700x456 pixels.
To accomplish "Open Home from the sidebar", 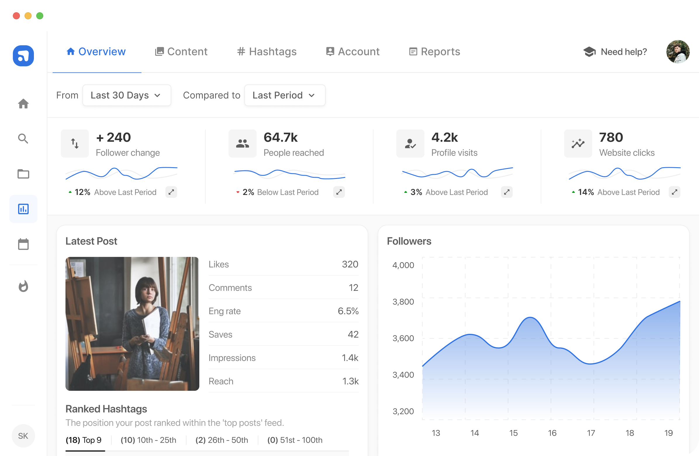I will click(23, 103).
